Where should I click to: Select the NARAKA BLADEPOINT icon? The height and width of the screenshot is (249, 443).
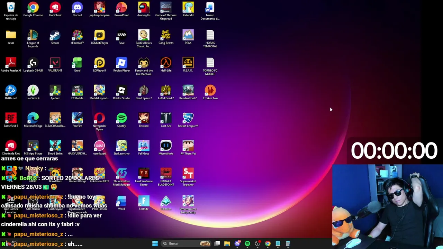tap(166, 177)
